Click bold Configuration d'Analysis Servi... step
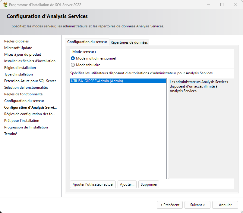243x213 pixels. click(30, 107)
